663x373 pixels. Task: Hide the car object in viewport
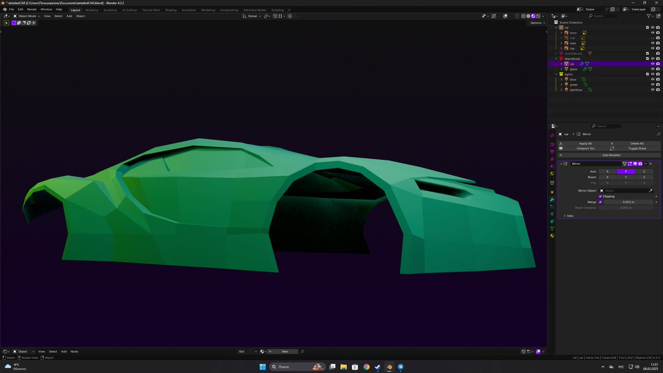[x=653, y=64]
